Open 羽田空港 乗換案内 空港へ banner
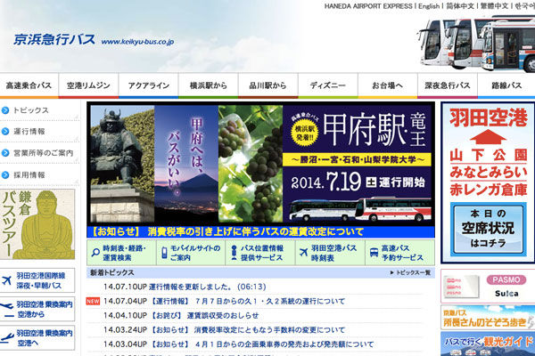This screenshot has height=356, width=535. coord(37,338)
